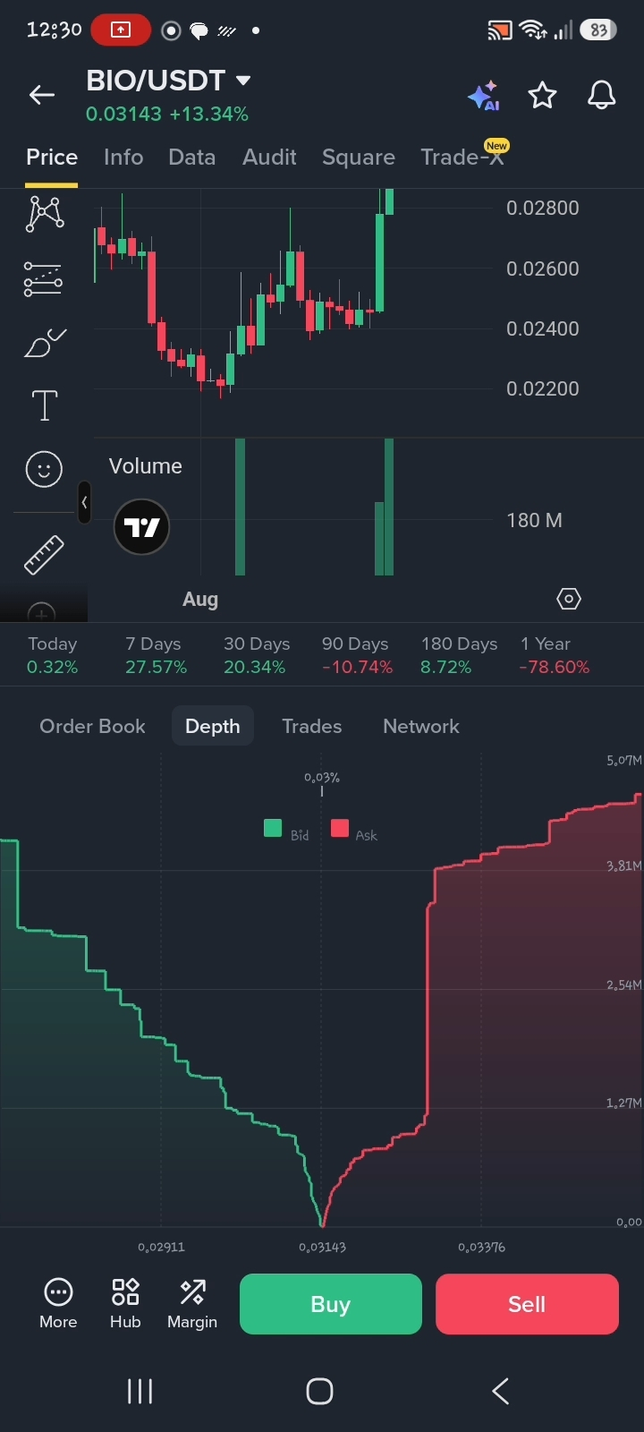
Task: Click the 5.07M depth axis label
Action: click(x=624, y=761)
